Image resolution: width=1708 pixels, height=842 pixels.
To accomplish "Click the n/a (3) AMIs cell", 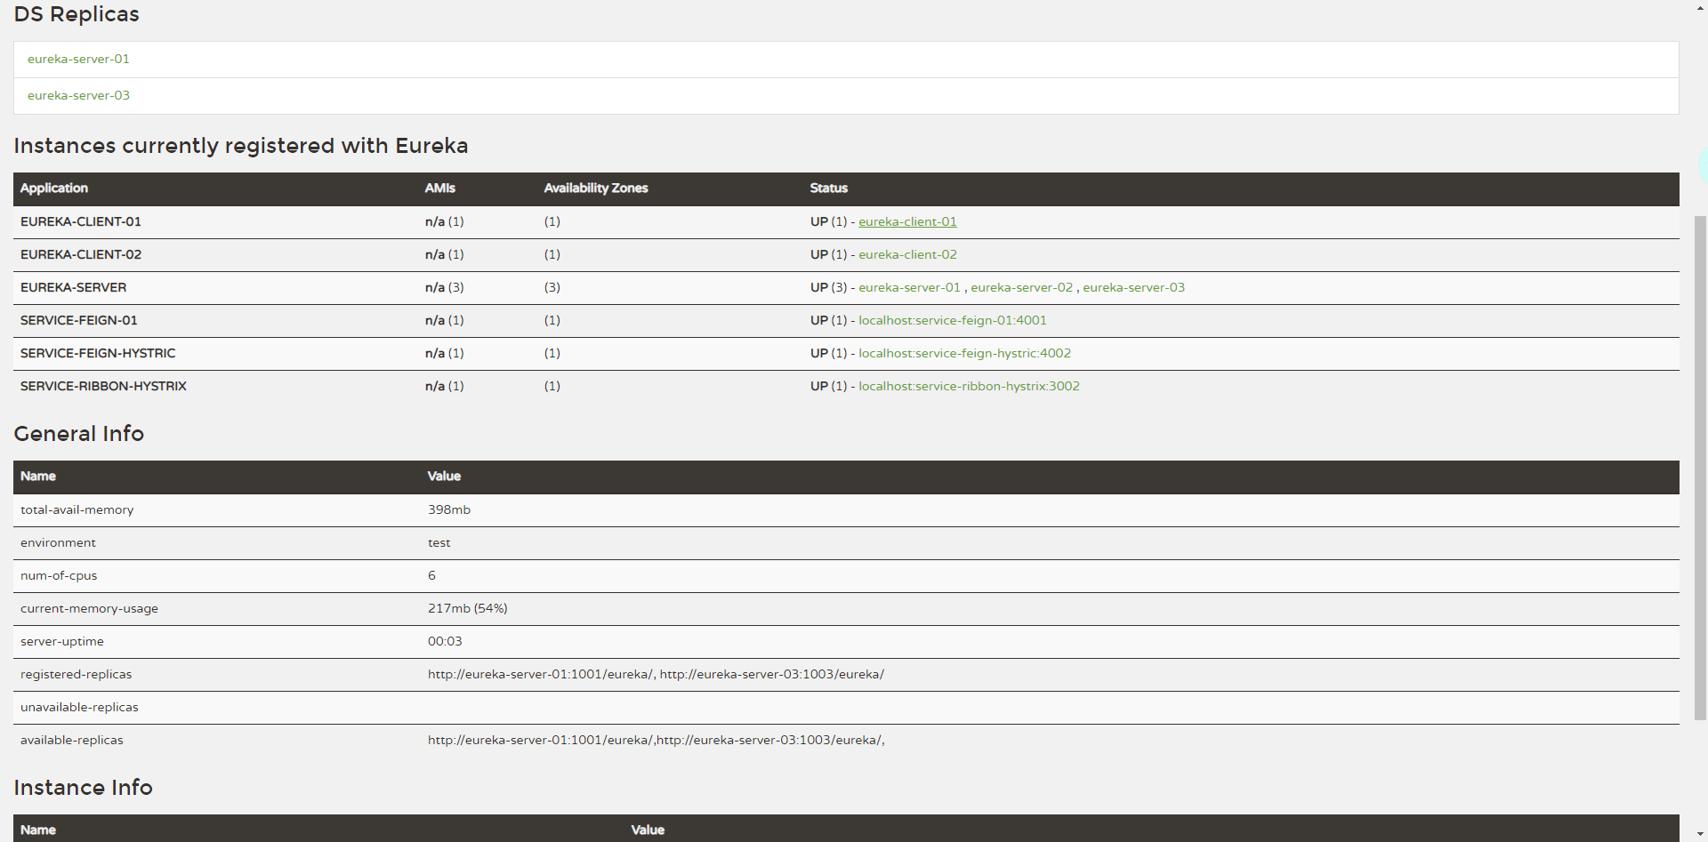I will click(x=445, y=287).
